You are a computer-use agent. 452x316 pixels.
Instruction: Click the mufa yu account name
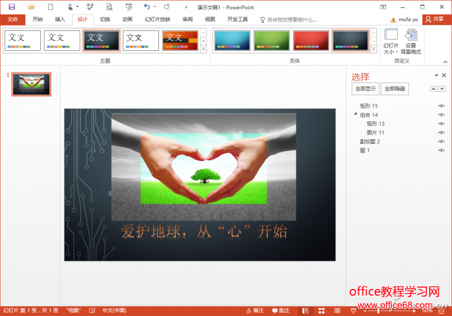pos(408,19)
